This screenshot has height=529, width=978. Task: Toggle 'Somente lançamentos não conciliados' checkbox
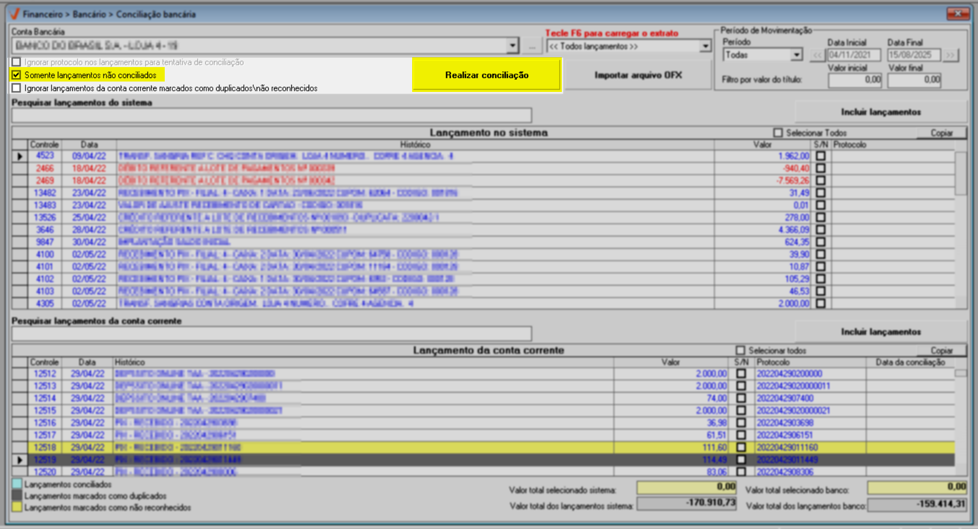[16, 75]
